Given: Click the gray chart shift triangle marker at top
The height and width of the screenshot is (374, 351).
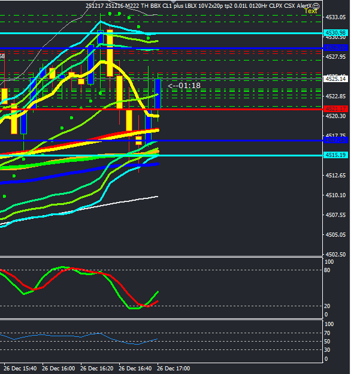Looking at the screenshot, I should click(174, 1).
